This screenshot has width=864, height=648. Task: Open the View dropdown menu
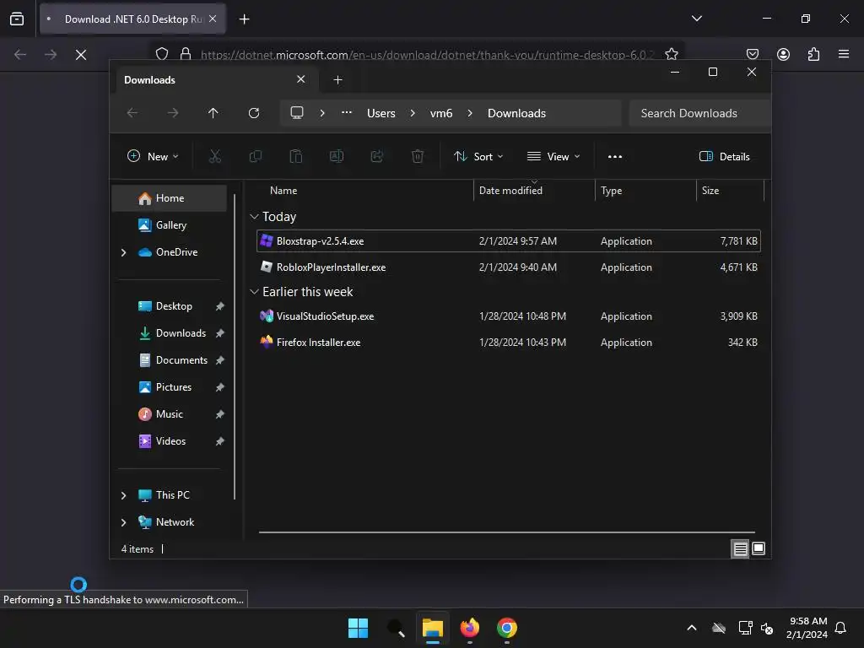pos(553,156)
